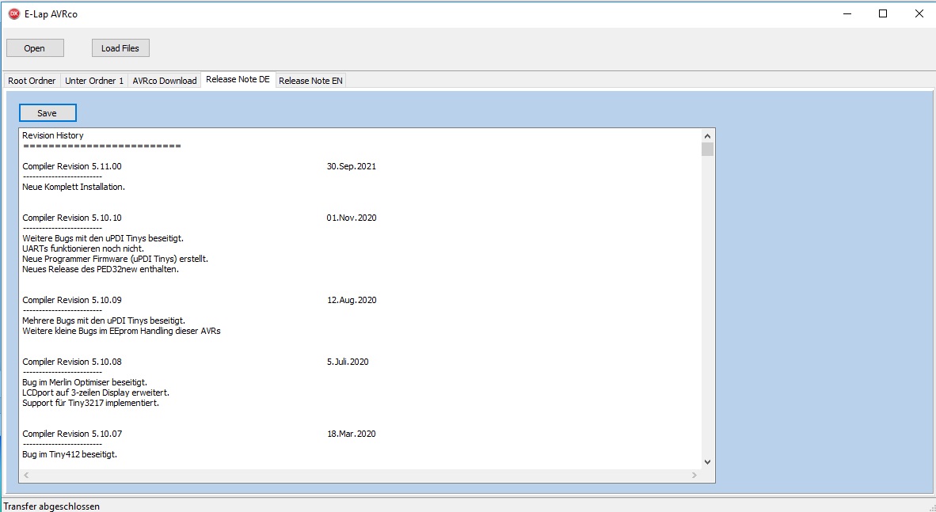Click the 'Revision History' heading text

pos(53,135)
